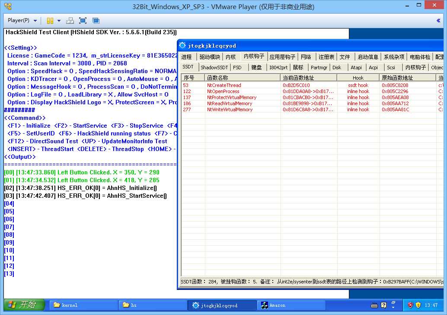447x315 pixels.
Task: Switch to the 电脑体检 tab
Action: click(x=420, y=57)
